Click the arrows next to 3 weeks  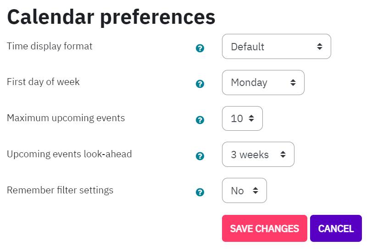(283, 155)
